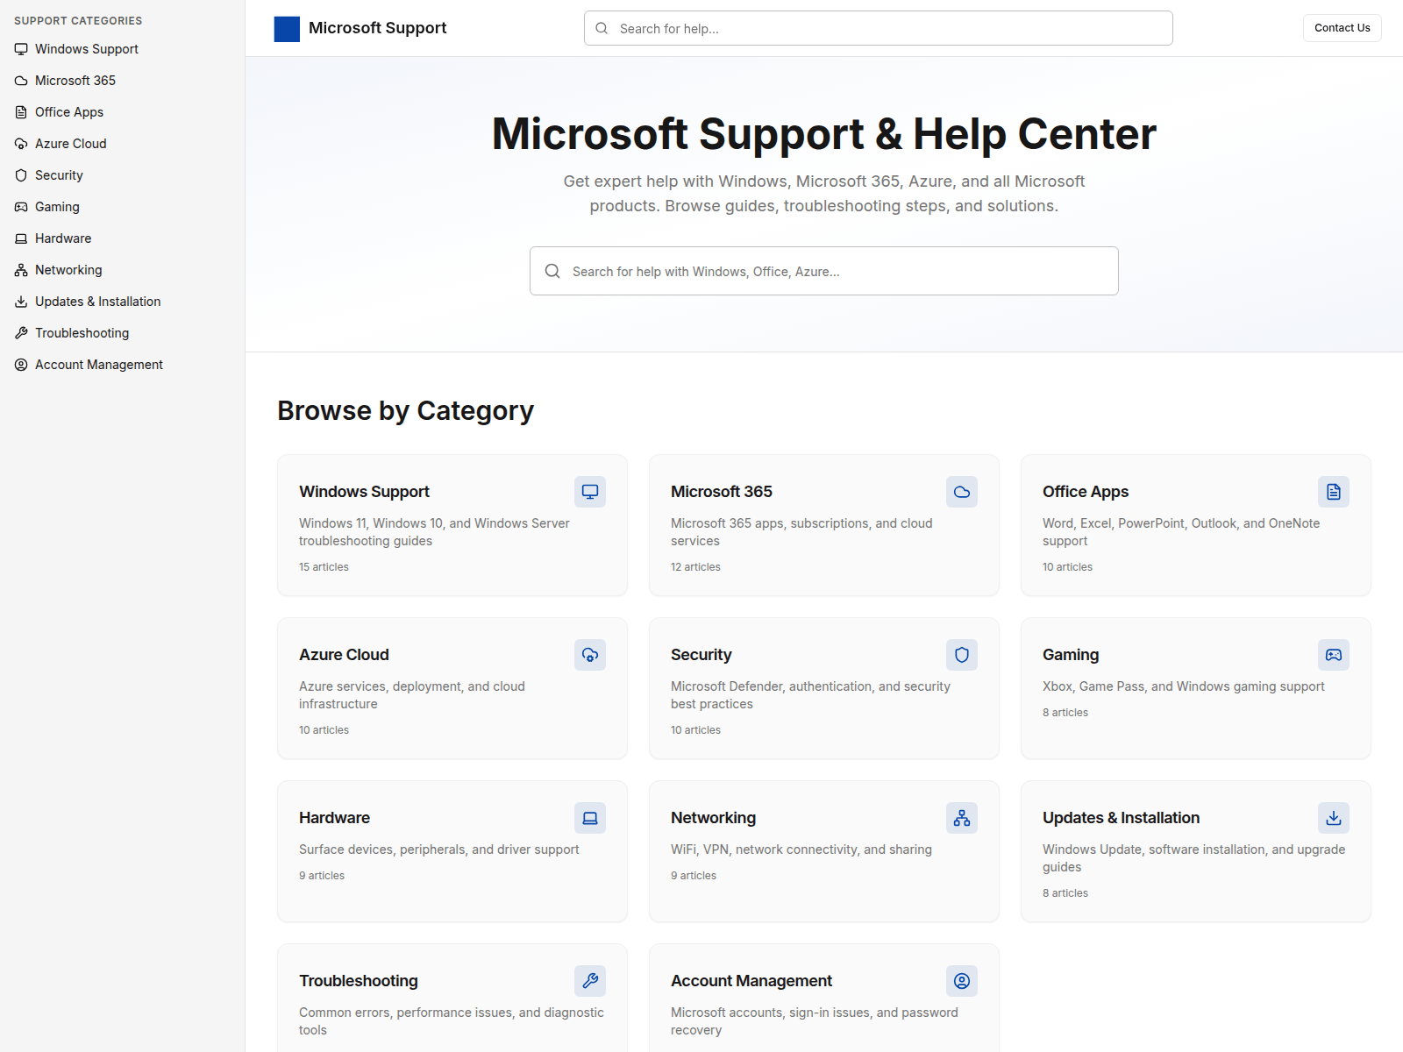
Task: Click the download icon on Updates & Installation card
Action: (x=1333, y=818)
